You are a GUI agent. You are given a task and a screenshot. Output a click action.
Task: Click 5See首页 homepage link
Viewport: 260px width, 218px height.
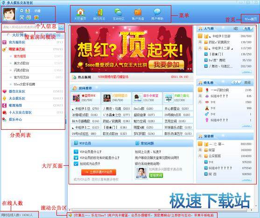click(x=251, y=19)
